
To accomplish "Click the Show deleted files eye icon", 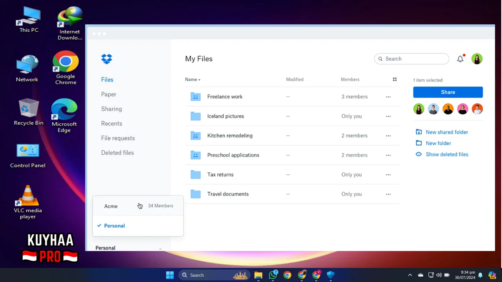I will coord(419,154).
